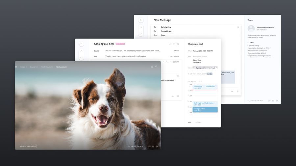Select attendee Teresa Man
The height and width of the screenshot is (166, 296).
click(x=197, y=63)
